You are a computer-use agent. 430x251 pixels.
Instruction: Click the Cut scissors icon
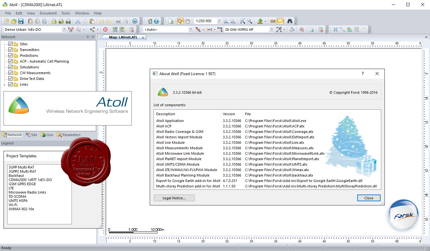point(78,21)
